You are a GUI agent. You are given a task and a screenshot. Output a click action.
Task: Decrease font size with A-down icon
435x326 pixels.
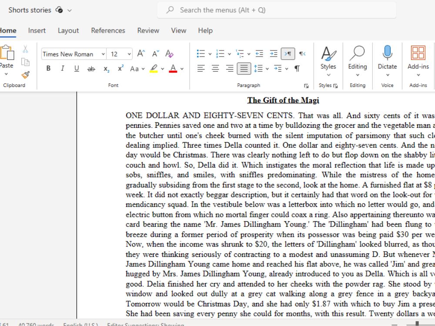155,53
